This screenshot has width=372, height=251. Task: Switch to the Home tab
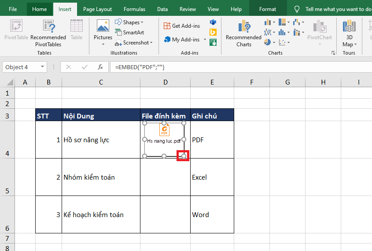tap(39, 9)
